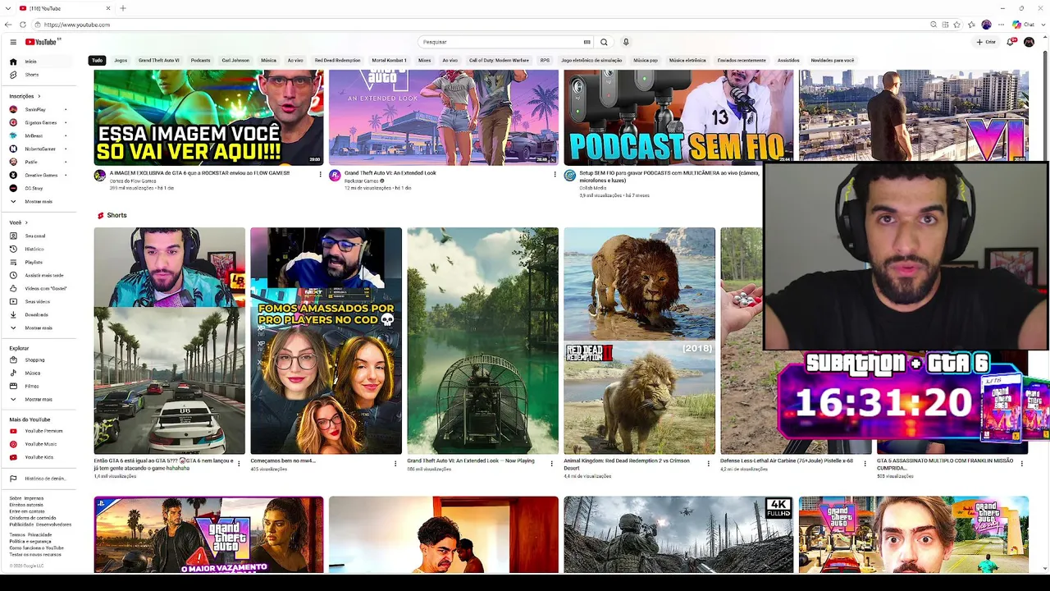Open the account avatar menu
Image resolution: width=1050 pixels, height=591 pixels.
(1029, 42)
